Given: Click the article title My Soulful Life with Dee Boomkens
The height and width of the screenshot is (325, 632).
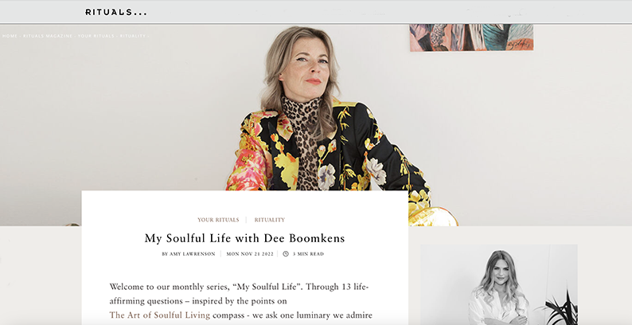Looking at the screenshot, I should (x=244, y=238).
